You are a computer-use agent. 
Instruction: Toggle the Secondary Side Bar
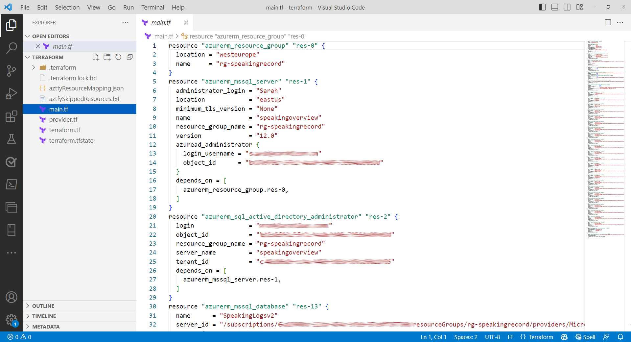[567, 7]
